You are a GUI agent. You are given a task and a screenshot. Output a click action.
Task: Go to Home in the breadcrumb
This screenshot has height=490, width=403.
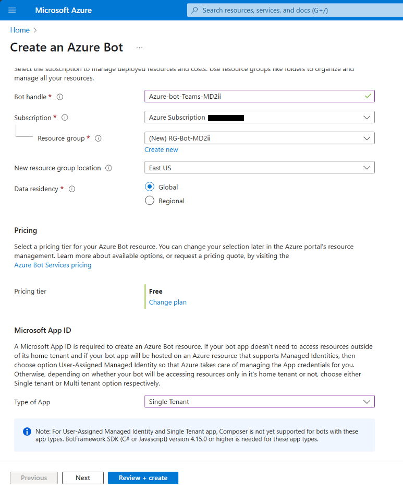[x=20, y=30]
